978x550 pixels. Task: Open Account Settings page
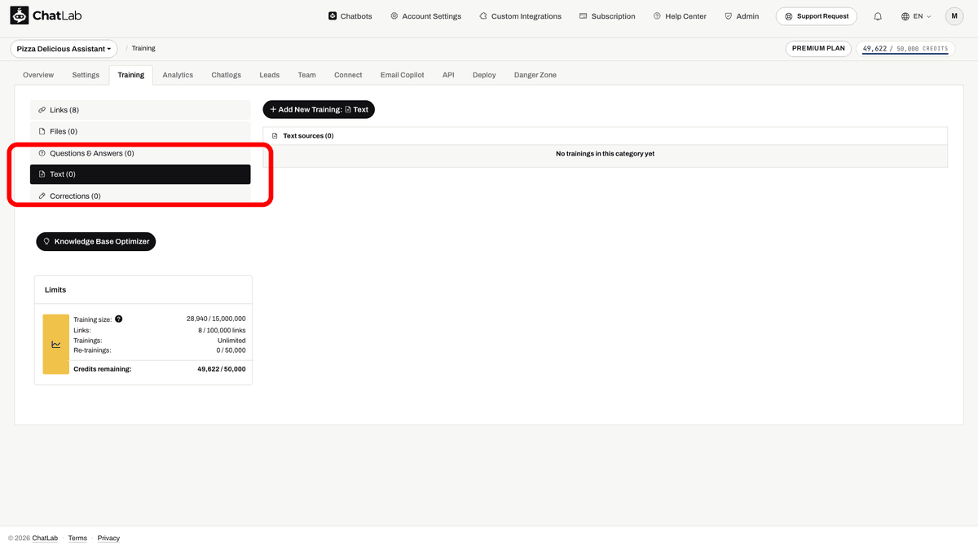(x=425, y=16)
